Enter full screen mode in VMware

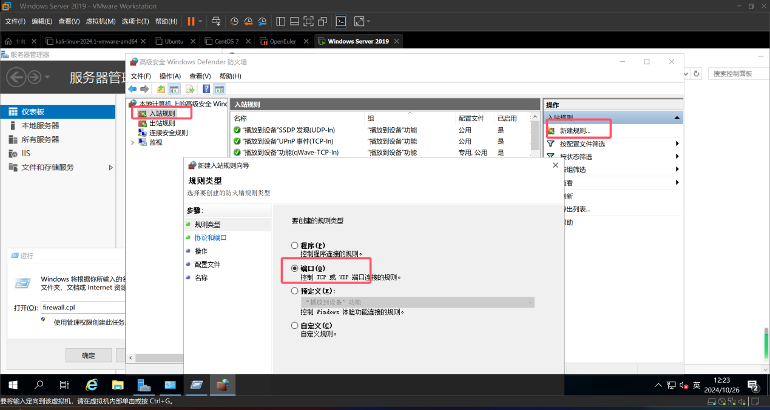pos(308,21)
